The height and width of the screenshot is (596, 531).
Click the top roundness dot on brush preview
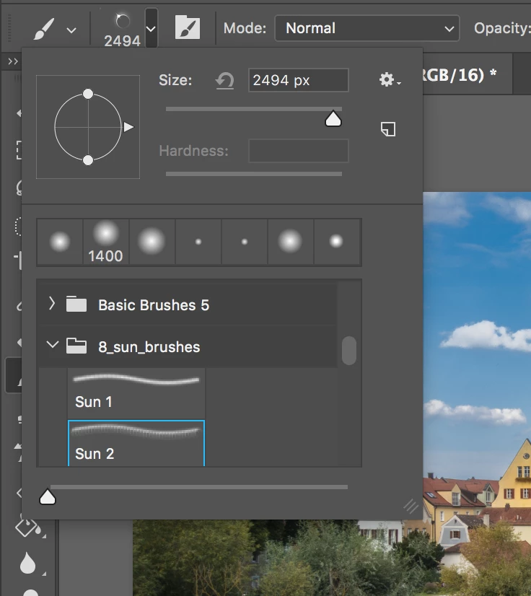[88, 94]
